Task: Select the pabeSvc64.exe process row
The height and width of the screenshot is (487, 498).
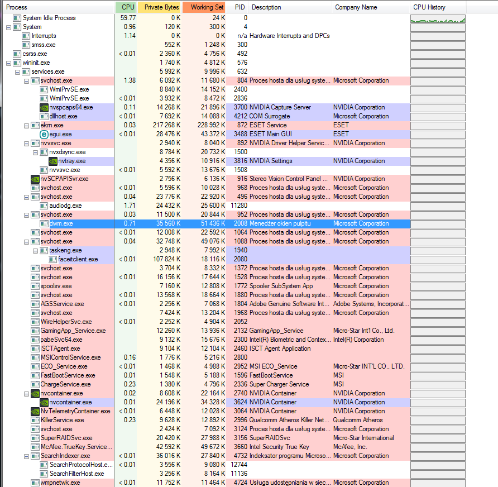Action: tap(207, 340)
